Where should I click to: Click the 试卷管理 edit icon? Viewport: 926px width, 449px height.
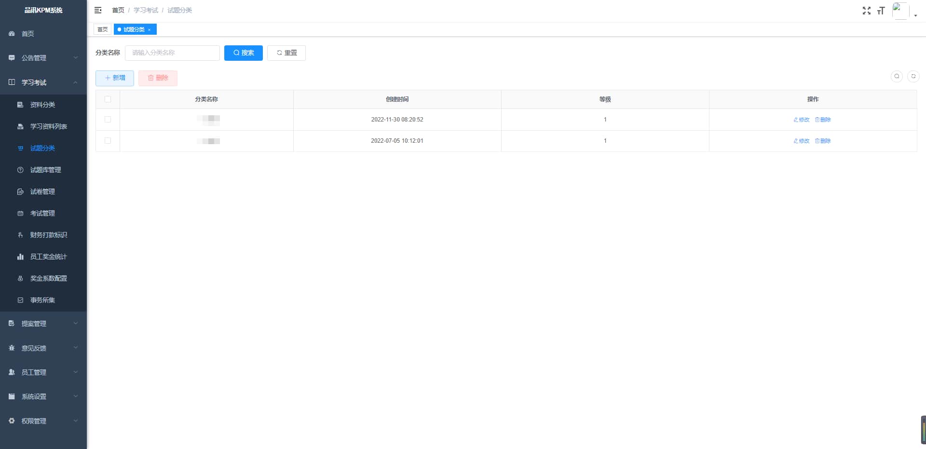20,191
